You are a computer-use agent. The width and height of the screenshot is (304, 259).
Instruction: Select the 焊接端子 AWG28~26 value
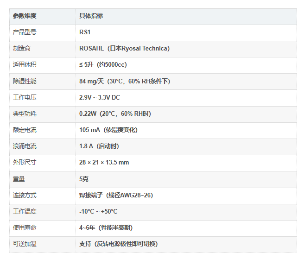click(116, 195)
